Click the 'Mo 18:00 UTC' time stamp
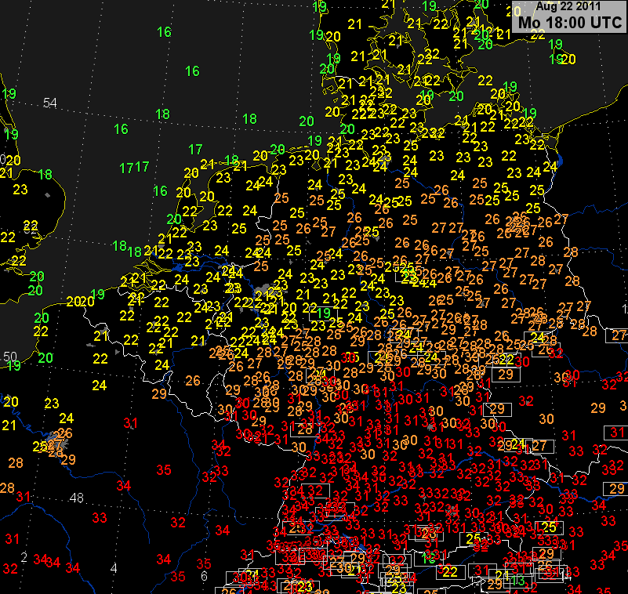The width and height of the screenshot is (628, 594). [x=570, y=23]
